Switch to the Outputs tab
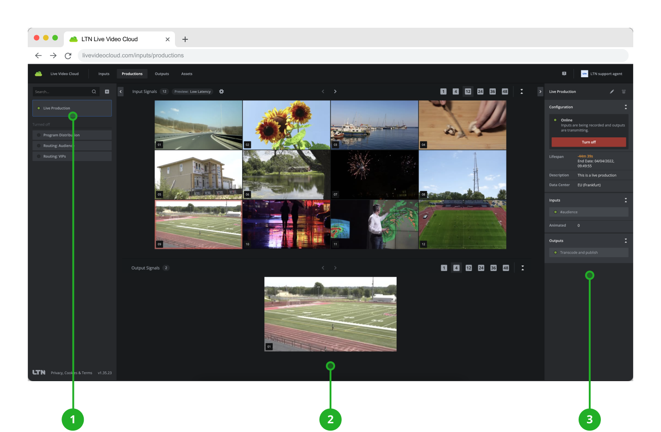The width and height of the screenshot is (661, 432). pyautogui.click(x=162, y=74)
